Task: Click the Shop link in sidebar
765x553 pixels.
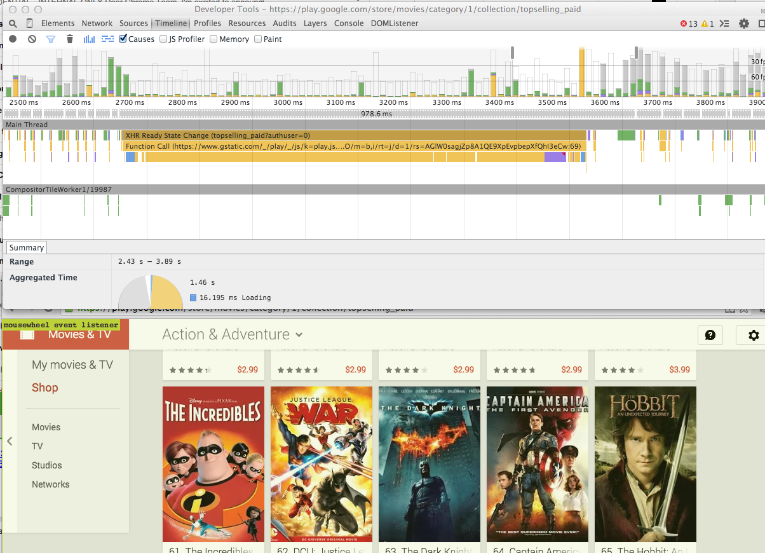Action: click(x=45, y=388)
